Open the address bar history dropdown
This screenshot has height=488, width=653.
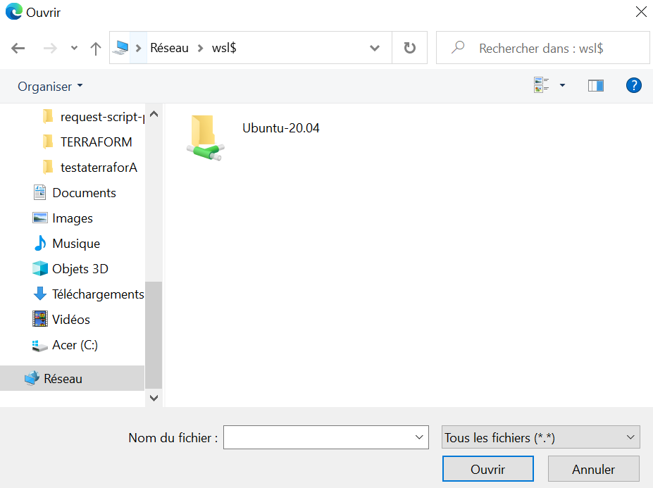pyautogui.click(x=375, y=49)
